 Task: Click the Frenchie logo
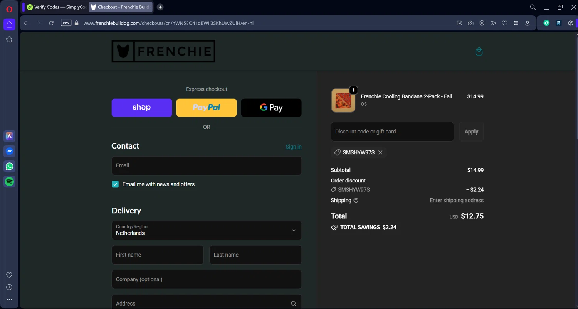(163, 51)
